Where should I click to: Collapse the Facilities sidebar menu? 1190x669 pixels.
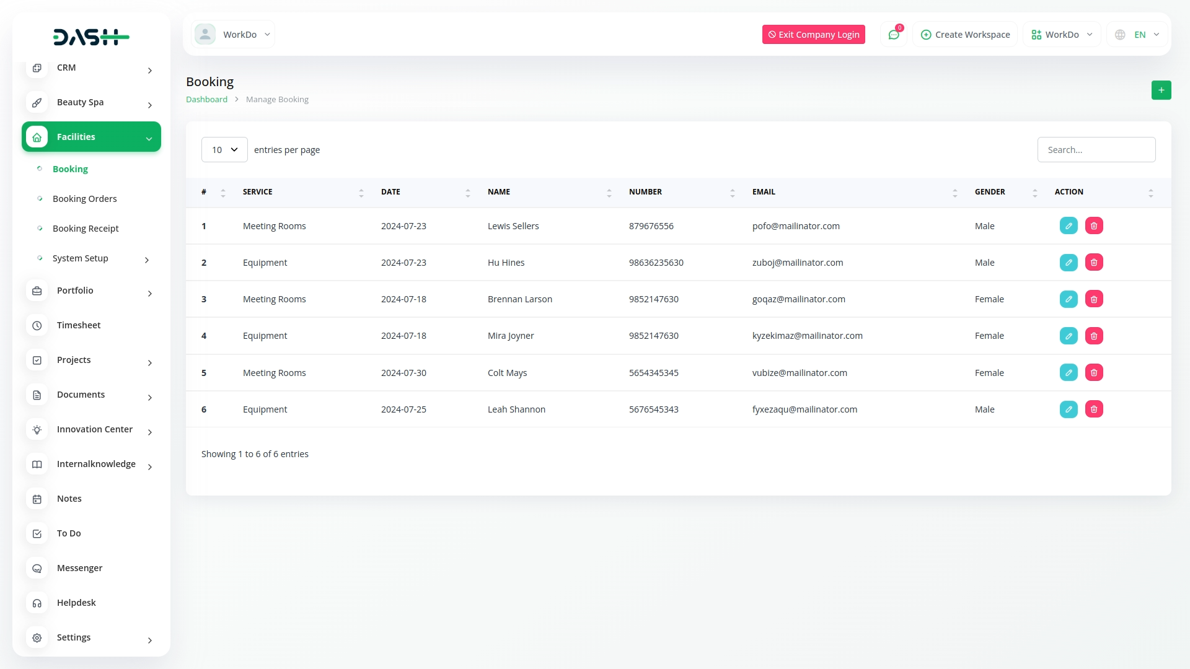click(x=91, y=137)
